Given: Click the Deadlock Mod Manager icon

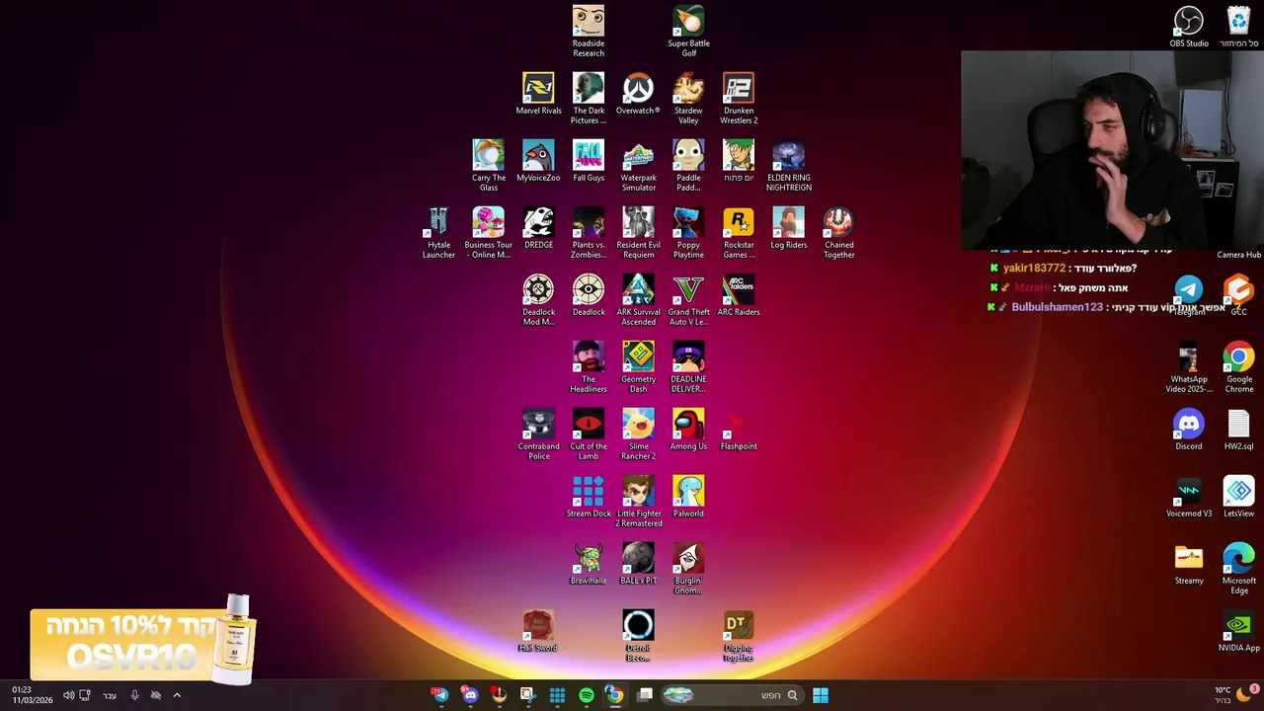Looking at the screenshot, I should 538,299.
